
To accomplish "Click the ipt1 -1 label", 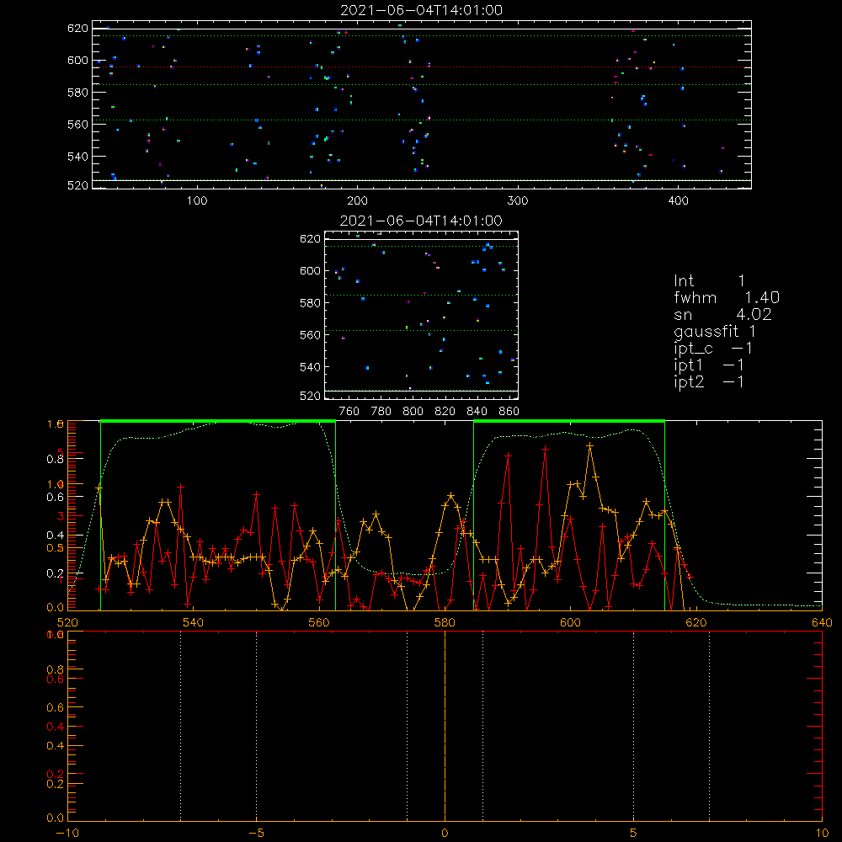I will (709, 365).
